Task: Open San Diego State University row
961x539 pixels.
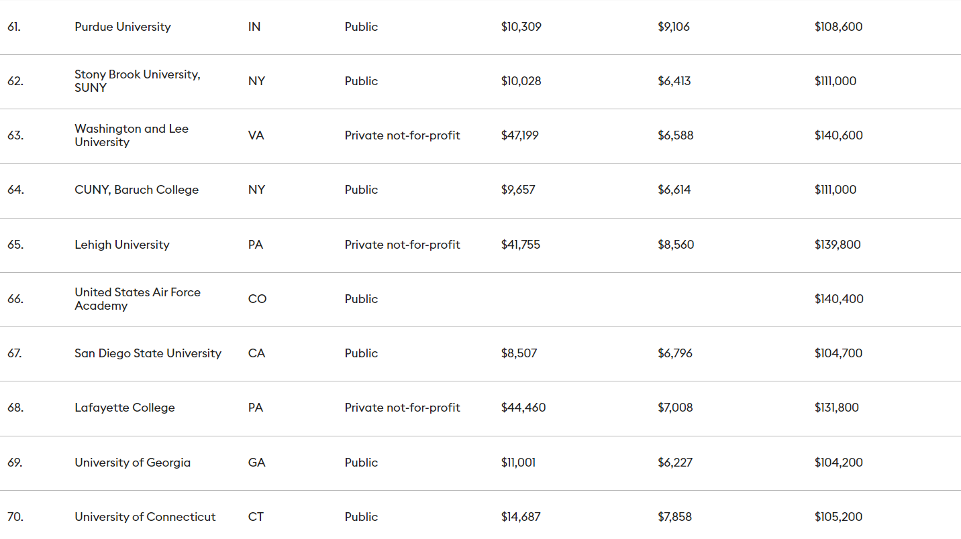Action: tap(148, 353)
